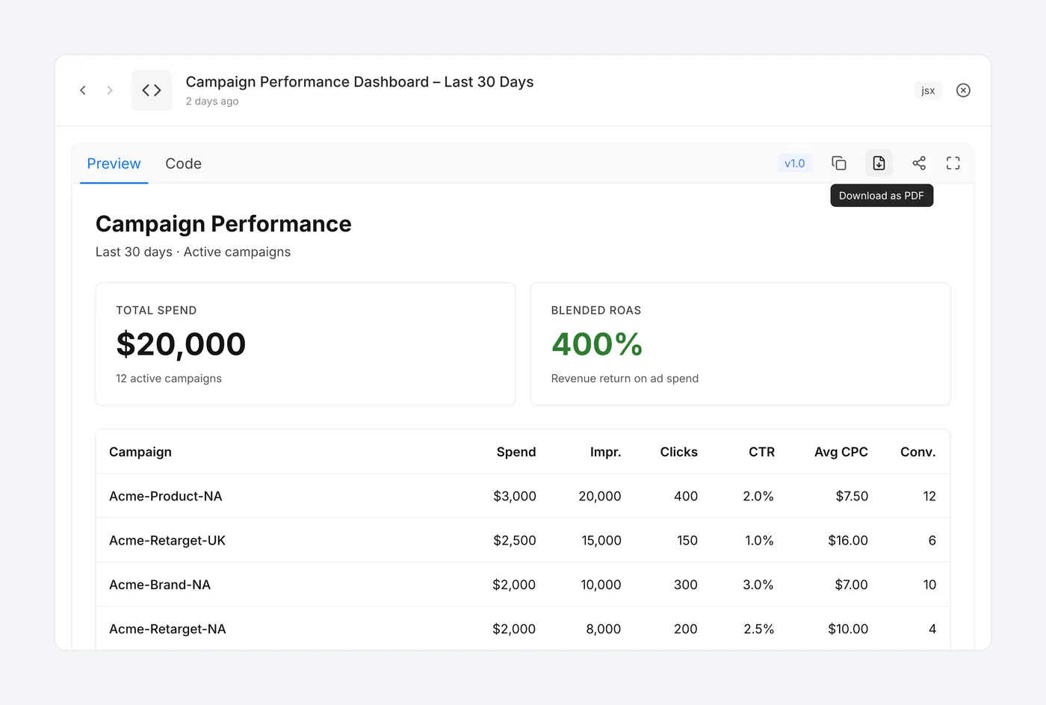Click the TOTAL SPEND card label
The height and width of the screenshot is (705, 1046).
pyautogui.click(x=156, y=310)
